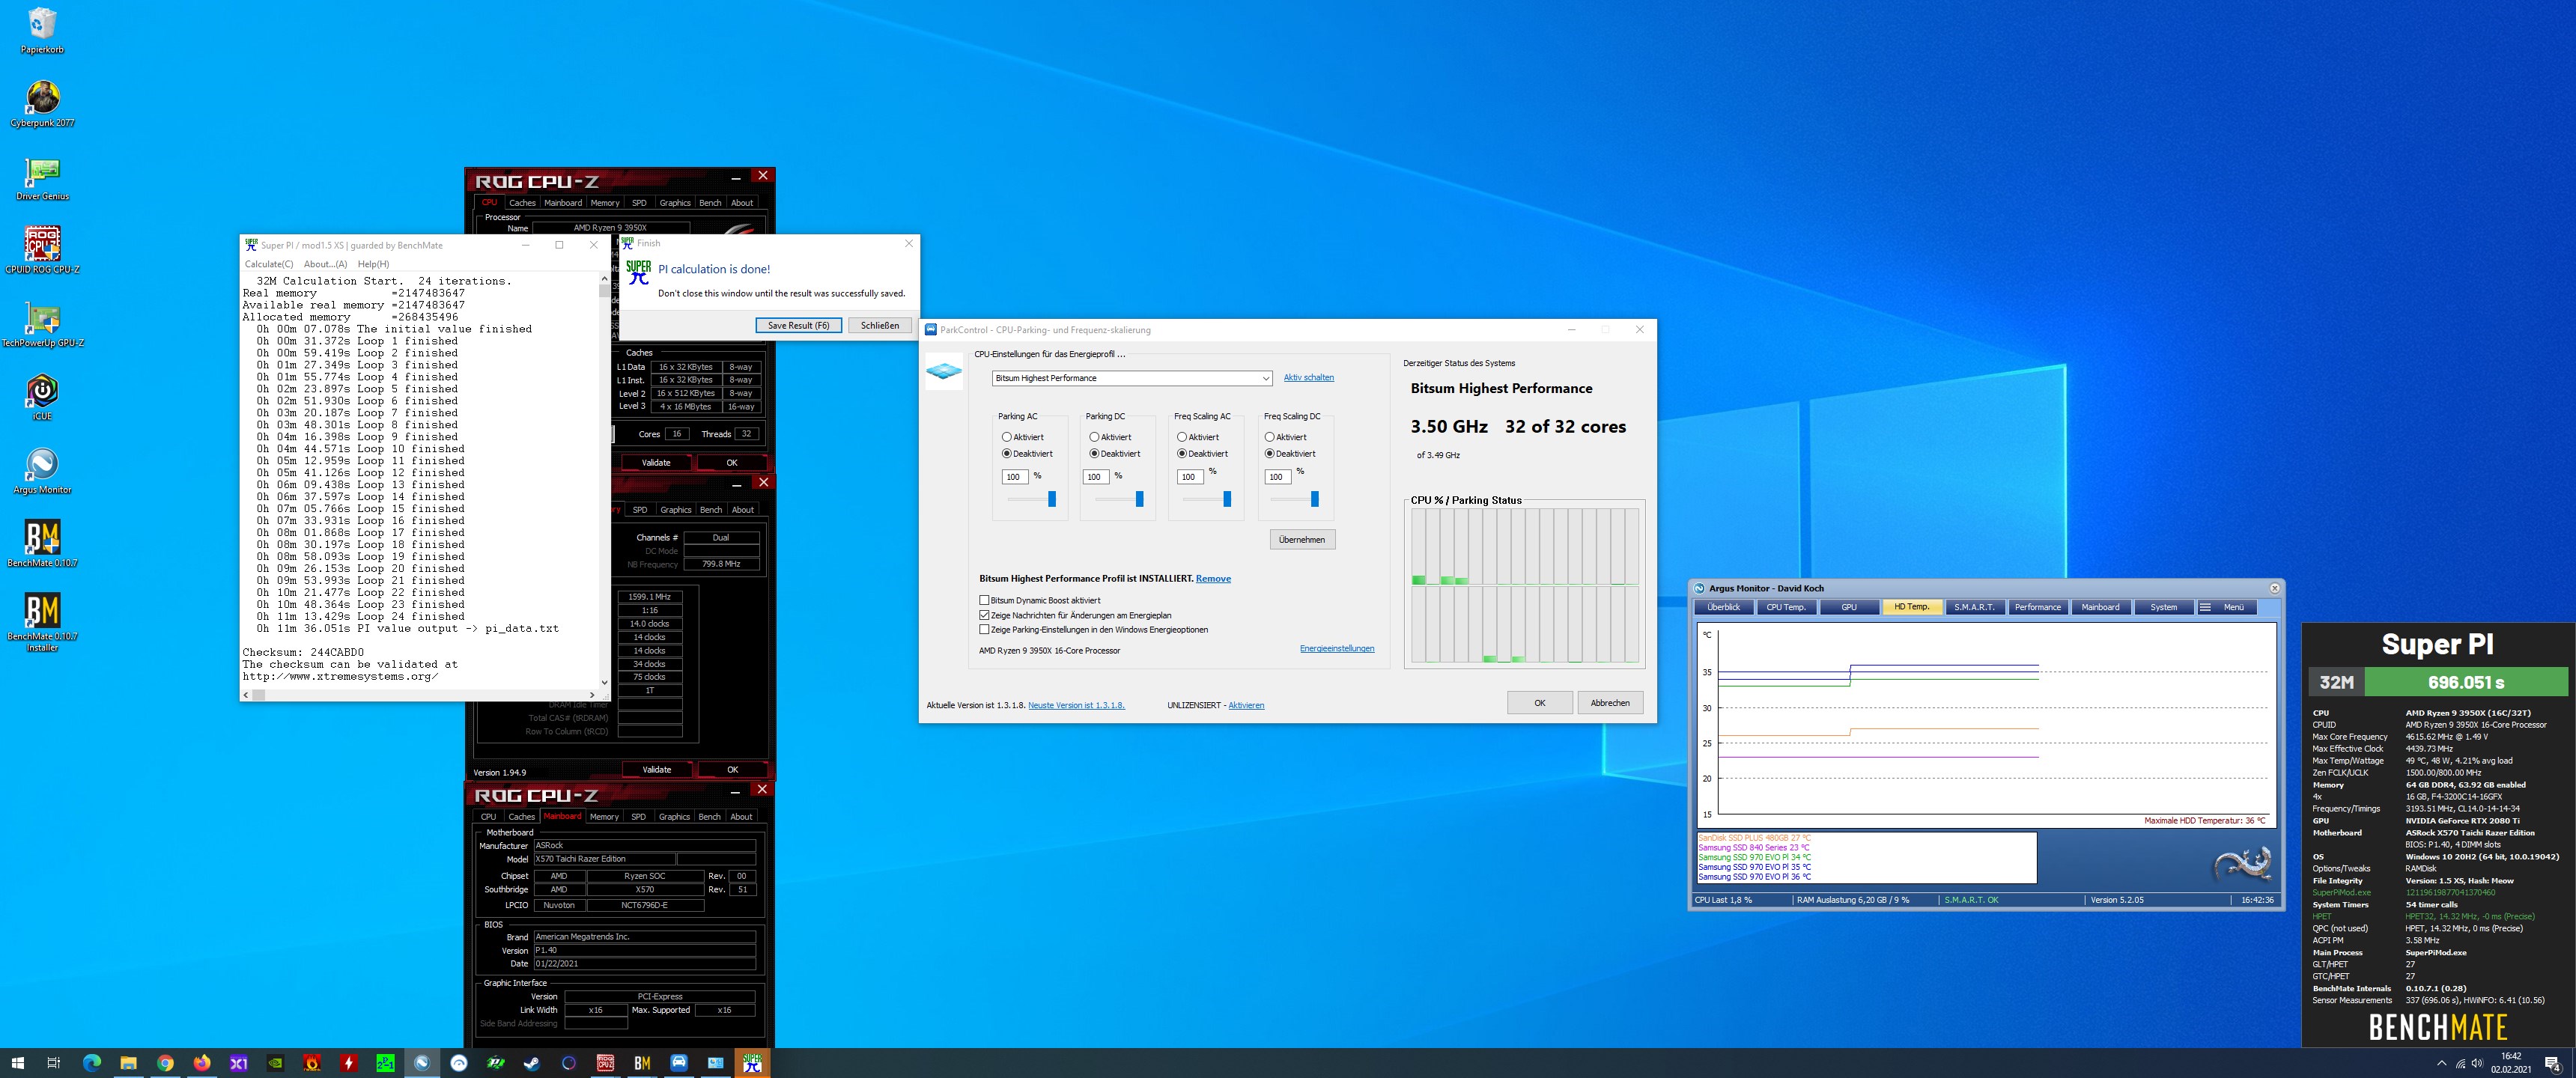Open the Steam taskbar icon

(x=532, y=1063)
